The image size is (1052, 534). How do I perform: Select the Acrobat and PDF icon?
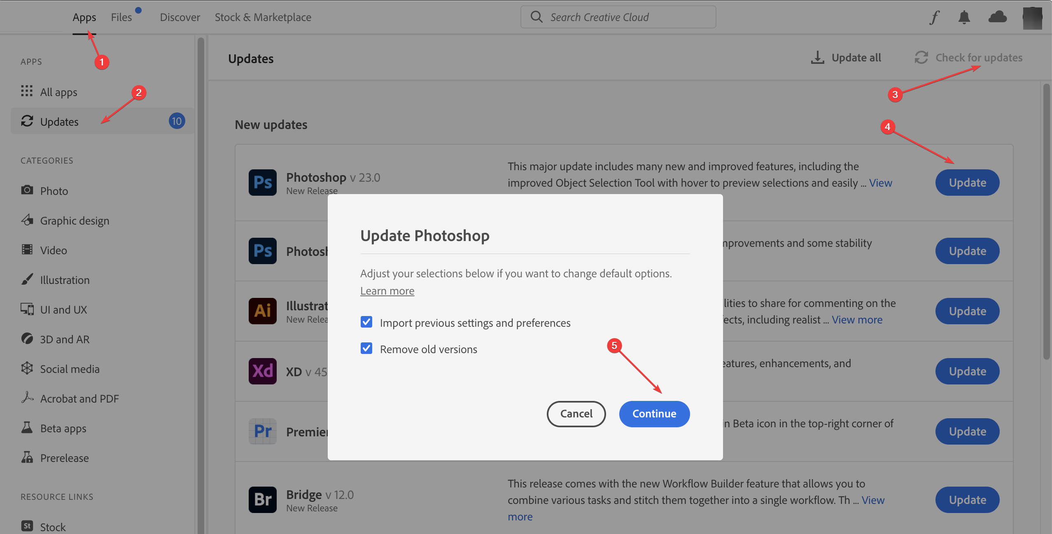(27, 398)
